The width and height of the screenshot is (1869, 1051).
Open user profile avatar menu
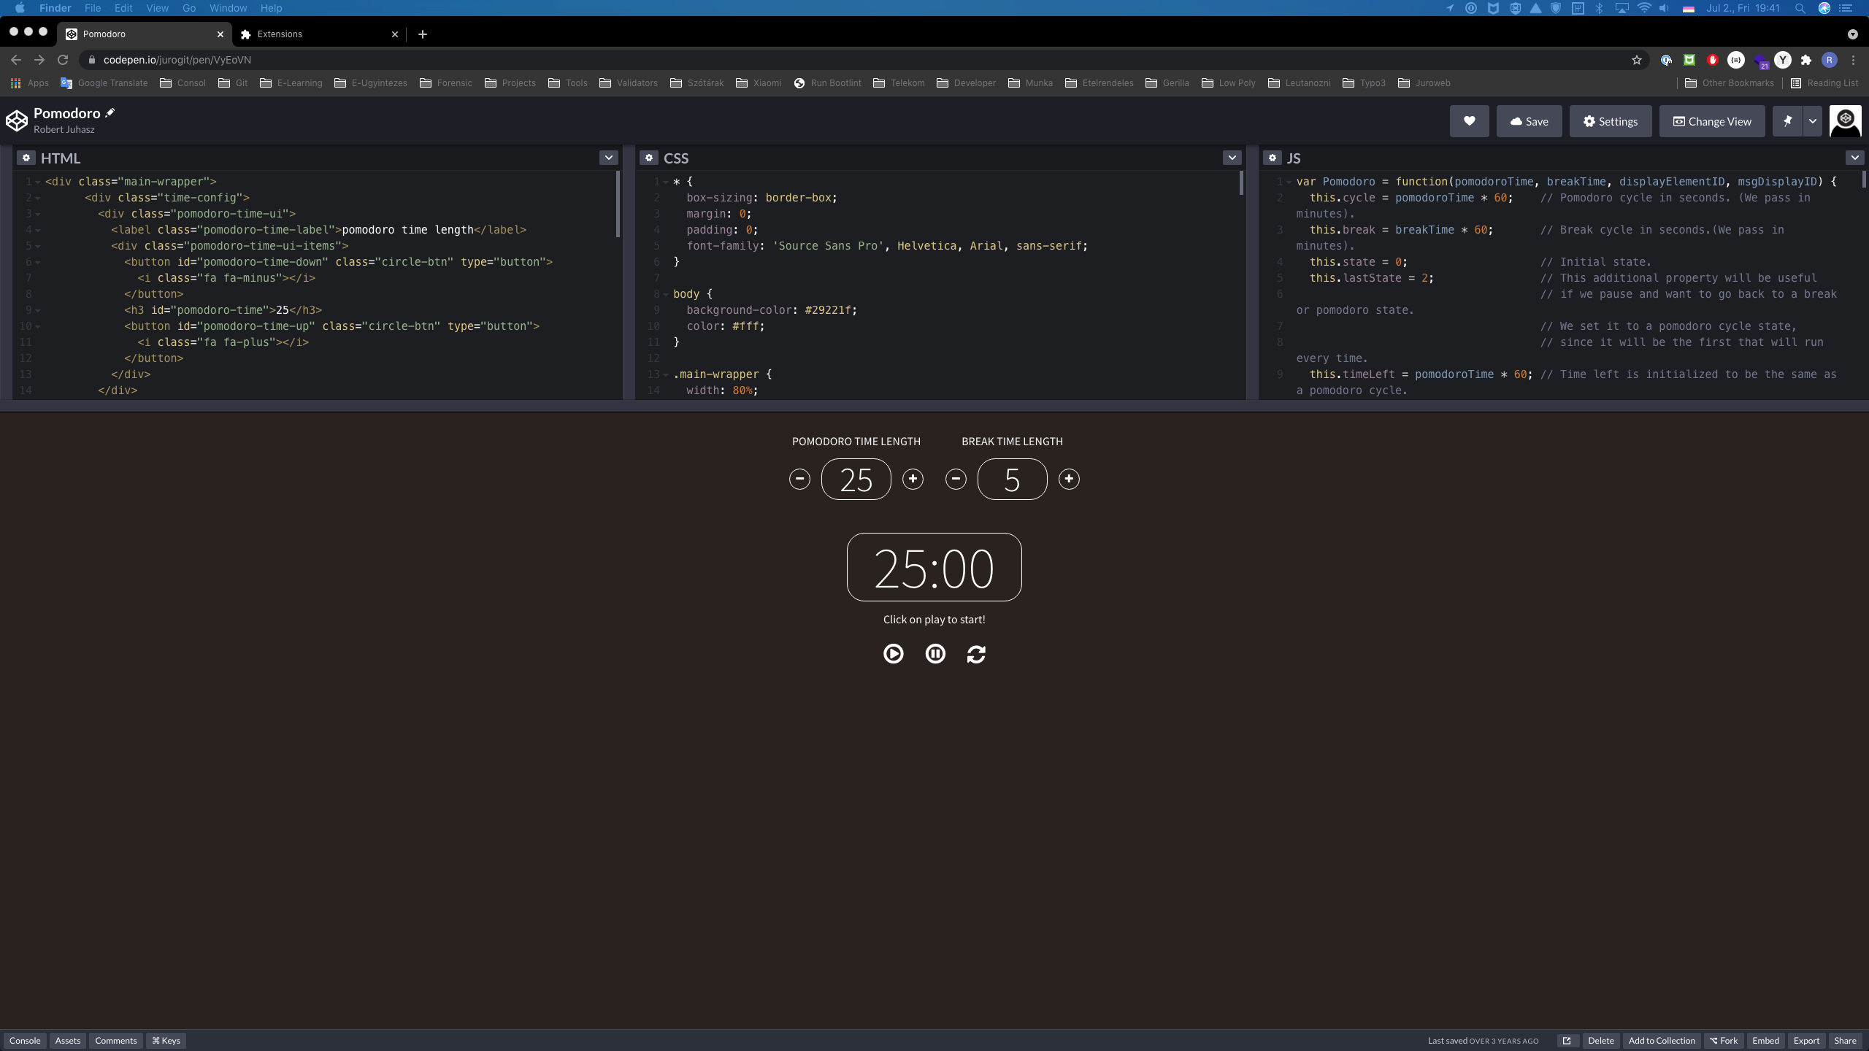tap(1845, 121)
